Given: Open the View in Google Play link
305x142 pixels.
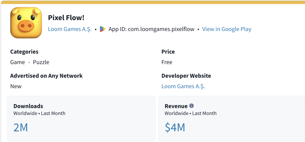Looking at the screenshot, I should tap(226, 29).
